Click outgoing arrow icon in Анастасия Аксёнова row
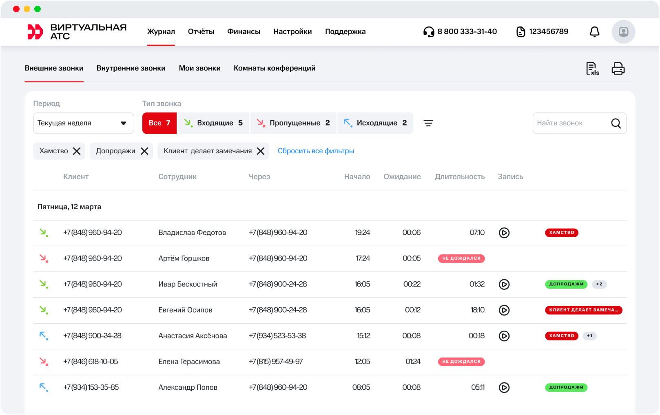 click(44, 336)
